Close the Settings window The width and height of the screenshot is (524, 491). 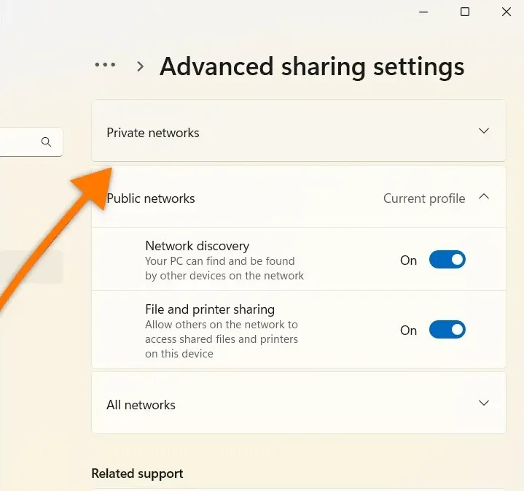click(507, 12)
